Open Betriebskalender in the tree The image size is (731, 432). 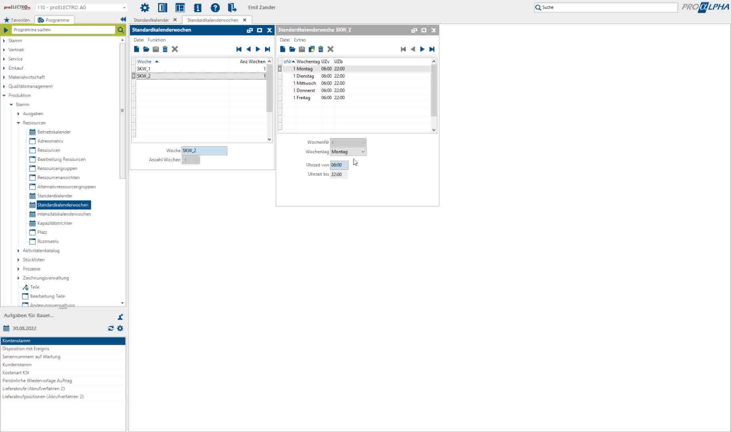(x=54, y=132)
